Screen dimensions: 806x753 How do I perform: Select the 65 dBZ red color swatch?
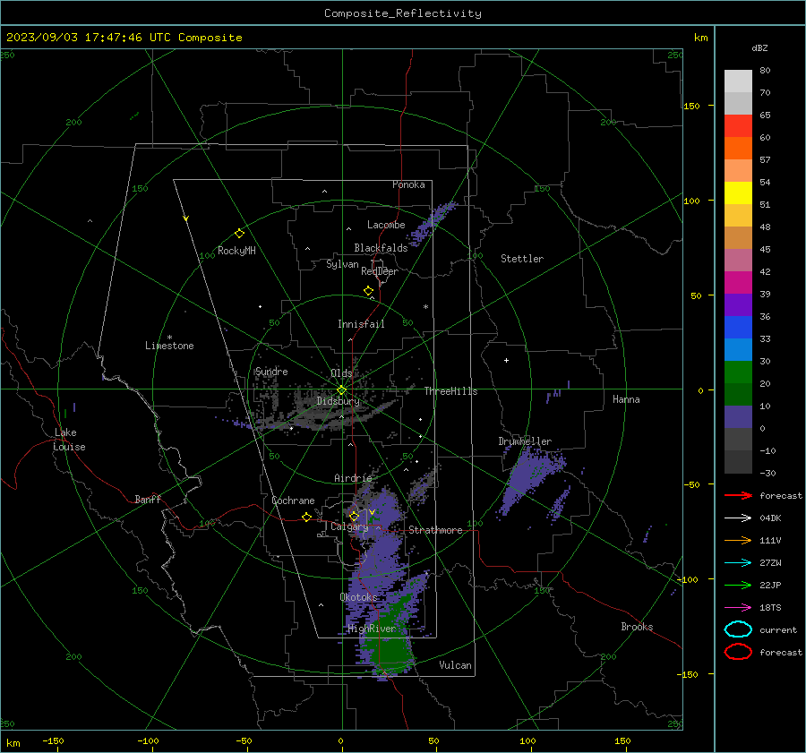click(x=738, y=125)
